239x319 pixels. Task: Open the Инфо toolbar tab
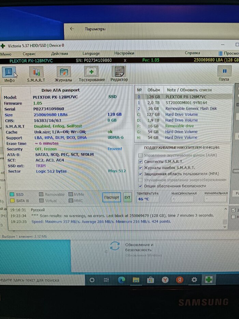tap(9, 75)
